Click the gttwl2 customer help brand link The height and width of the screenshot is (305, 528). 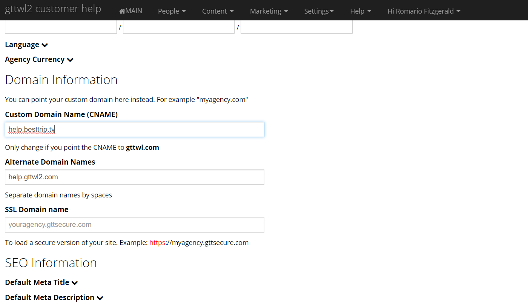tap(53, 9)
